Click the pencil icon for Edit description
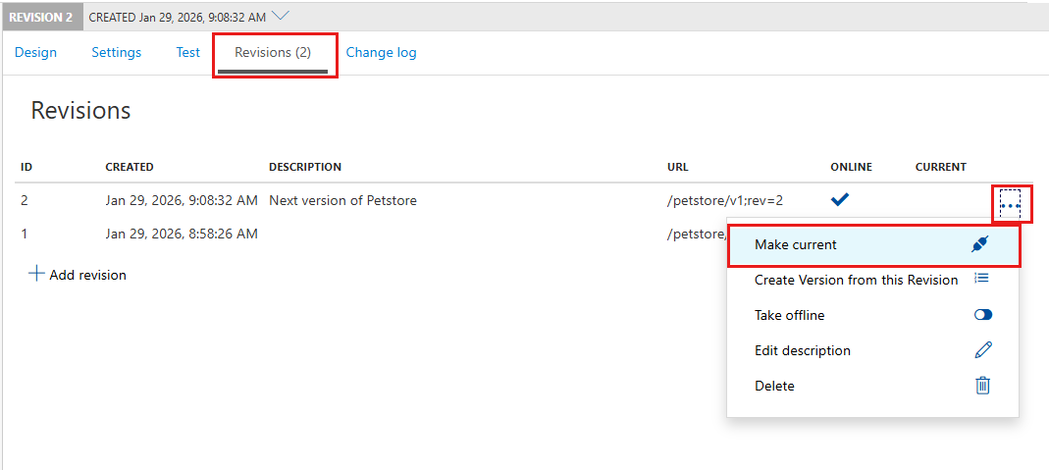The width and height of the screenshot is (1049, 470). [982, 350]
